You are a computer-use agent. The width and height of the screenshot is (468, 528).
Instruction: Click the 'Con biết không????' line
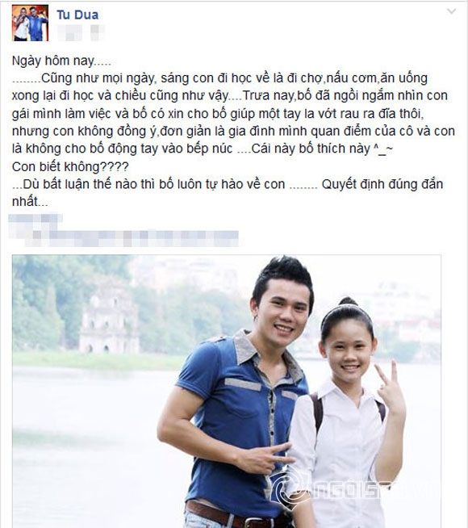coord(70,166)
